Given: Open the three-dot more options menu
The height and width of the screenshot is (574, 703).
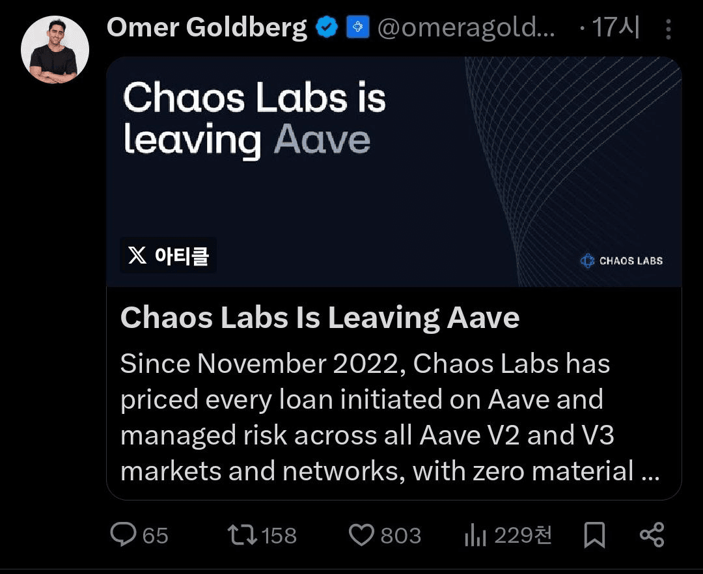Looking at the screenshot, I should click(x=669, y=29).
